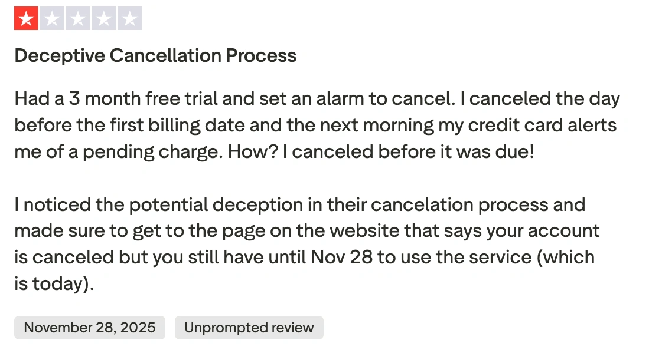Click the last gray star to rate five
Screen dimensions: 662x363
[x=129, y=18]
